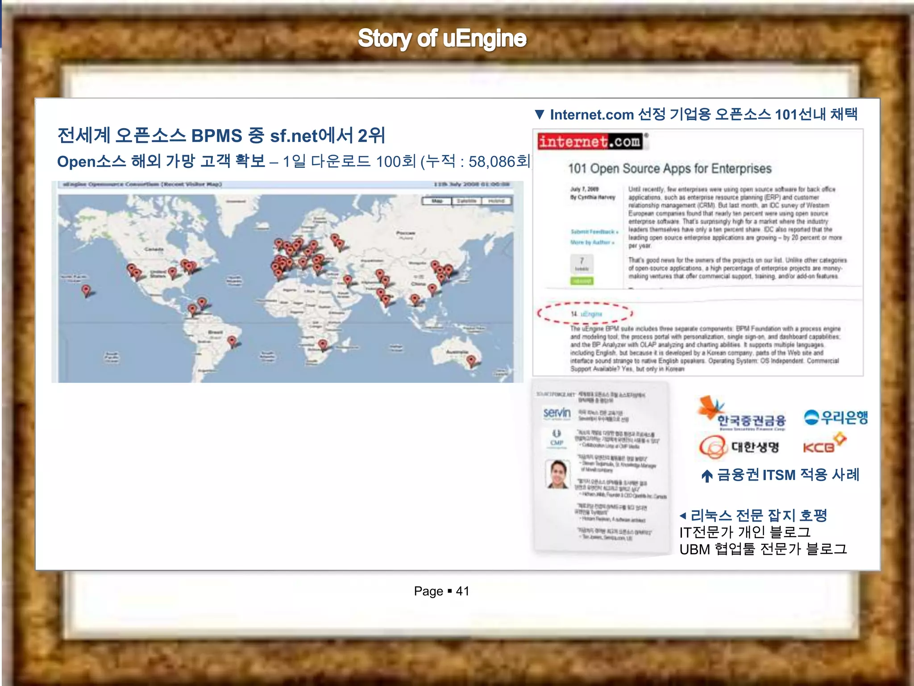
Task: Click the servin logo in the magazine clipping
Action: (557, 413)
